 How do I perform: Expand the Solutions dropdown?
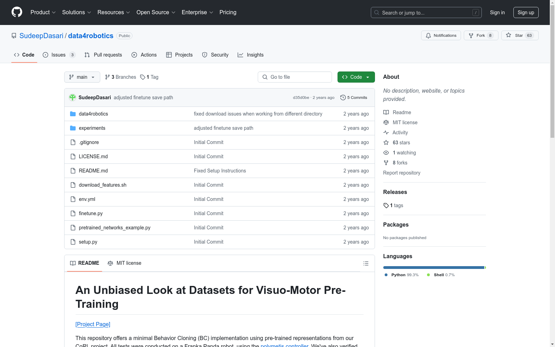[x=77, y=12]
